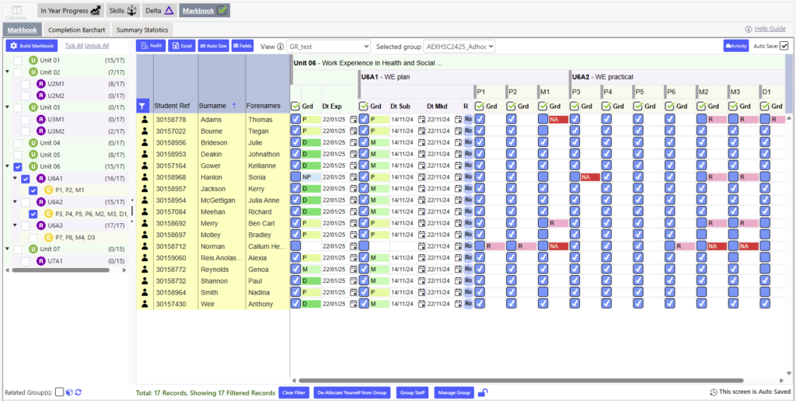This screenshot has width=796, height=401.
Task: Collapse the Unit 03 tree node
Action: click(7, 107)
